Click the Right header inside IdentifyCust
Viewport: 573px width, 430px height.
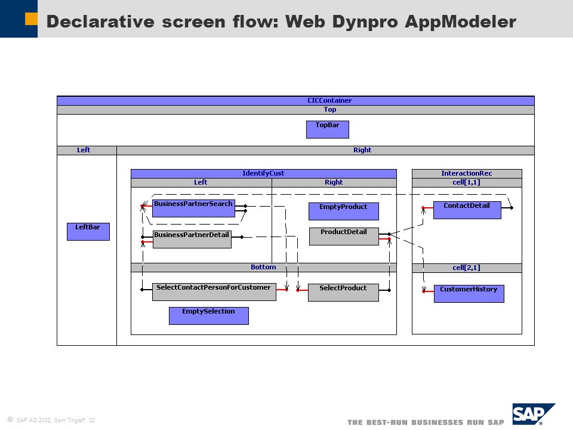click(334, 183)
